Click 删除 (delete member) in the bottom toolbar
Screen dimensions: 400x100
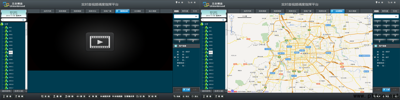[69, 96]
